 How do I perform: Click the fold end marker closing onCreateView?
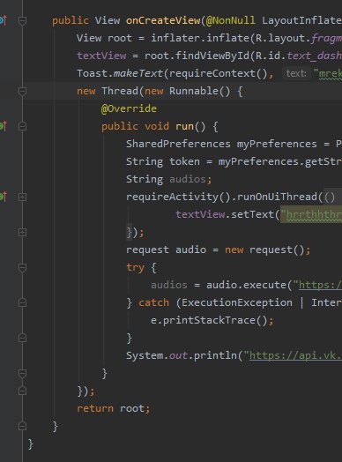22,427
